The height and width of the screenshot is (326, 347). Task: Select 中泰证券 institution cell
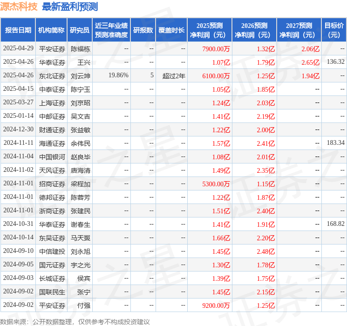point(51,89)
